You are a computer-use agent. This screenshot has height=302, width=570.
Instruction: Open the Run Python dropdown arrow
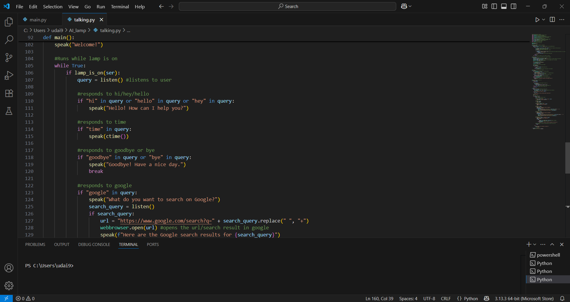[544, 20]
